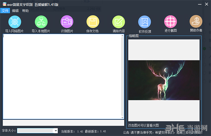
Task: Click the deer thumbnail image
Action: 164,80
